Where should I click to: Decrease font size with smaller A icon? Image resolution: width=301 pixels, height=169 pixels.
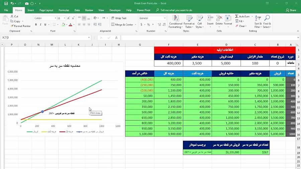click(x=73, y=18)
